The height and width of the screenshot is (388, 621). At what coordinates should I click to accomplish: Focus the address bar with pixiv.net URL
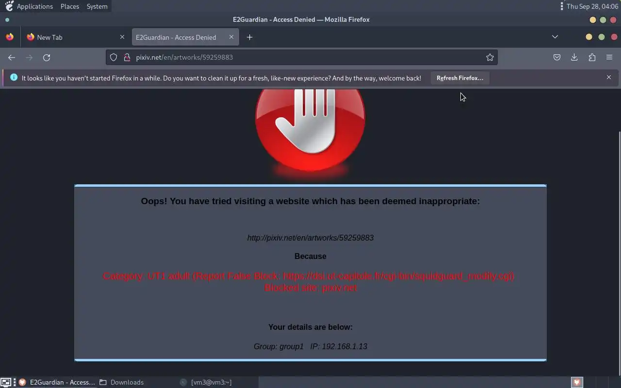click(x=302, y=57)
